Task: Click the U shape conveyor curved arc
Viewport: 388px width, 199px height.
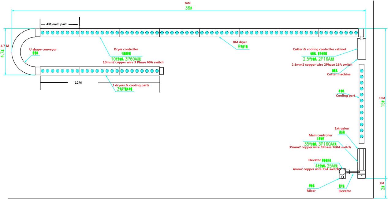Action: 16,52
